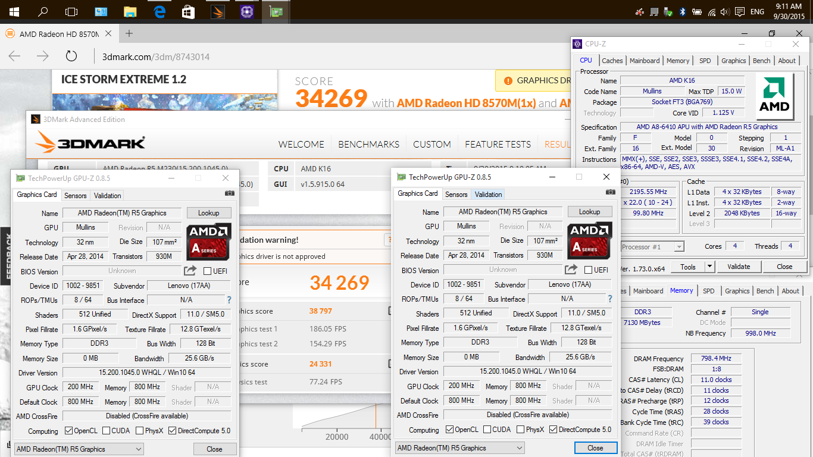Open the 3DMark app from the taskbar
Viewport: 813px width, 457px height.
[x=218, y=11]
